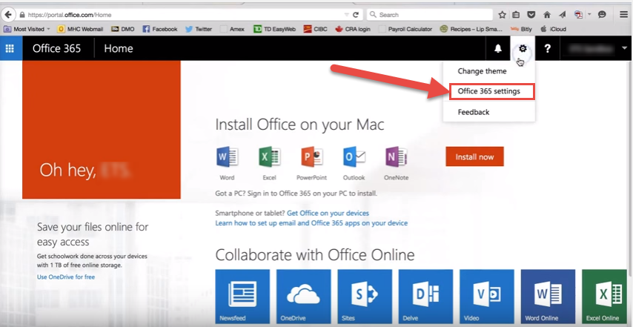Click the browser Search field

[430, 15]
